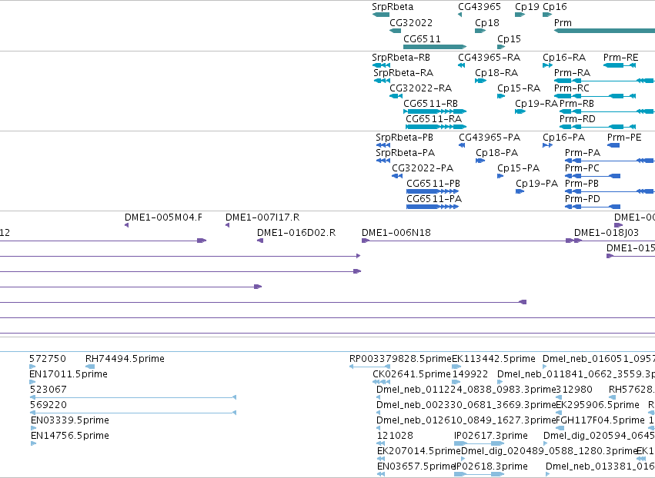
Task: Select the Prm gene bar
Action: click(604, 31)
